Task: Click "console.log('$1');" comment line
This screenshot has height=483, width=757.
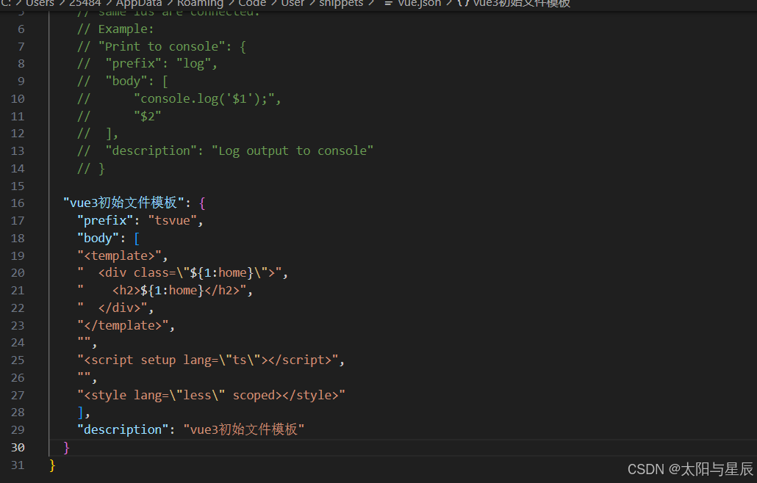Action: pos(207,99)
